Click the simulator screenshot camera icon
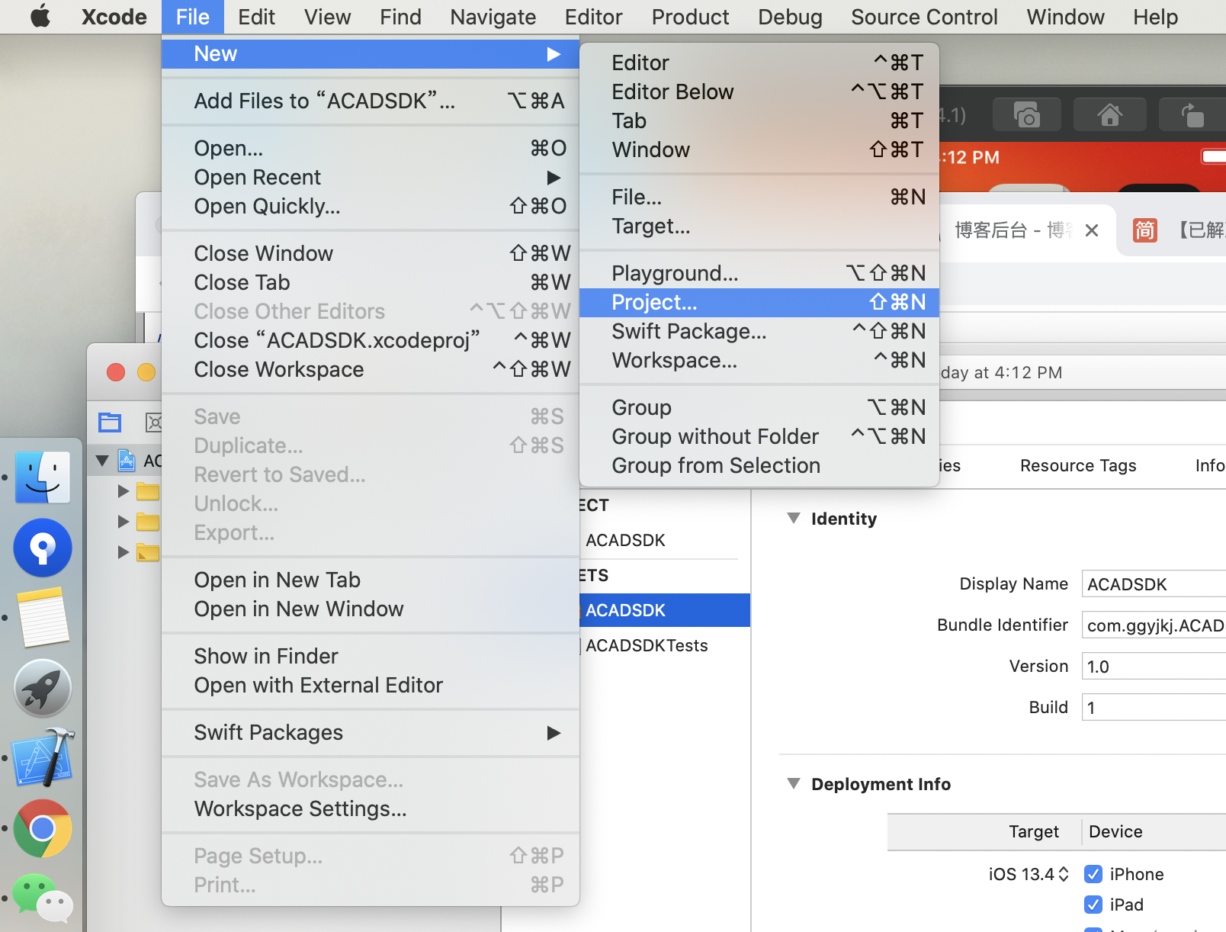The height and width of the screenshot is (932, 1226). [1027, 116]
